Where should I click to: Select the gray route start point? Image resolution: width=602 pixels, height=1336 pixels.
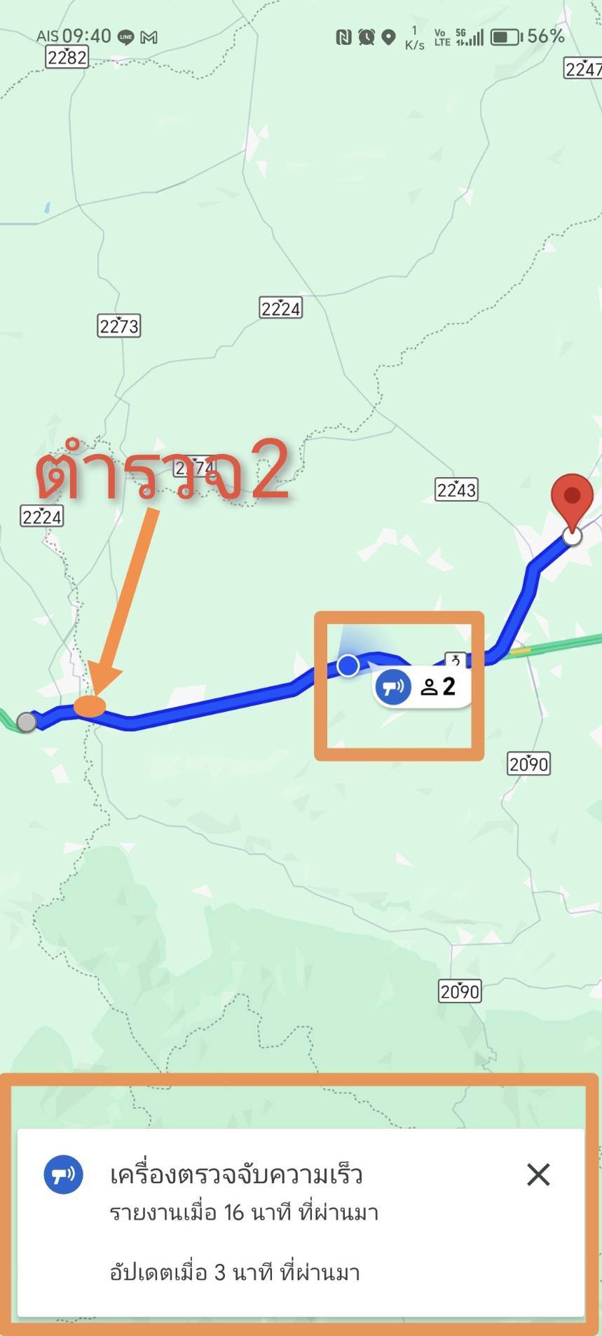(27, 722)
